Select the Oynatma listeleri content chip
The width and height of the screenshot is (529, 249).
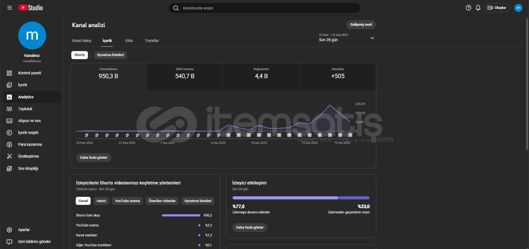(110, 55)
